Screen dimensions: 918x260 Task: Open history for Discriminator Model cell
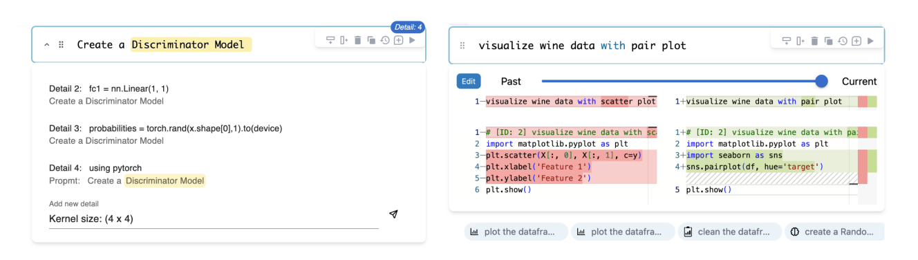pyautogui.click(x=385, y=41)
